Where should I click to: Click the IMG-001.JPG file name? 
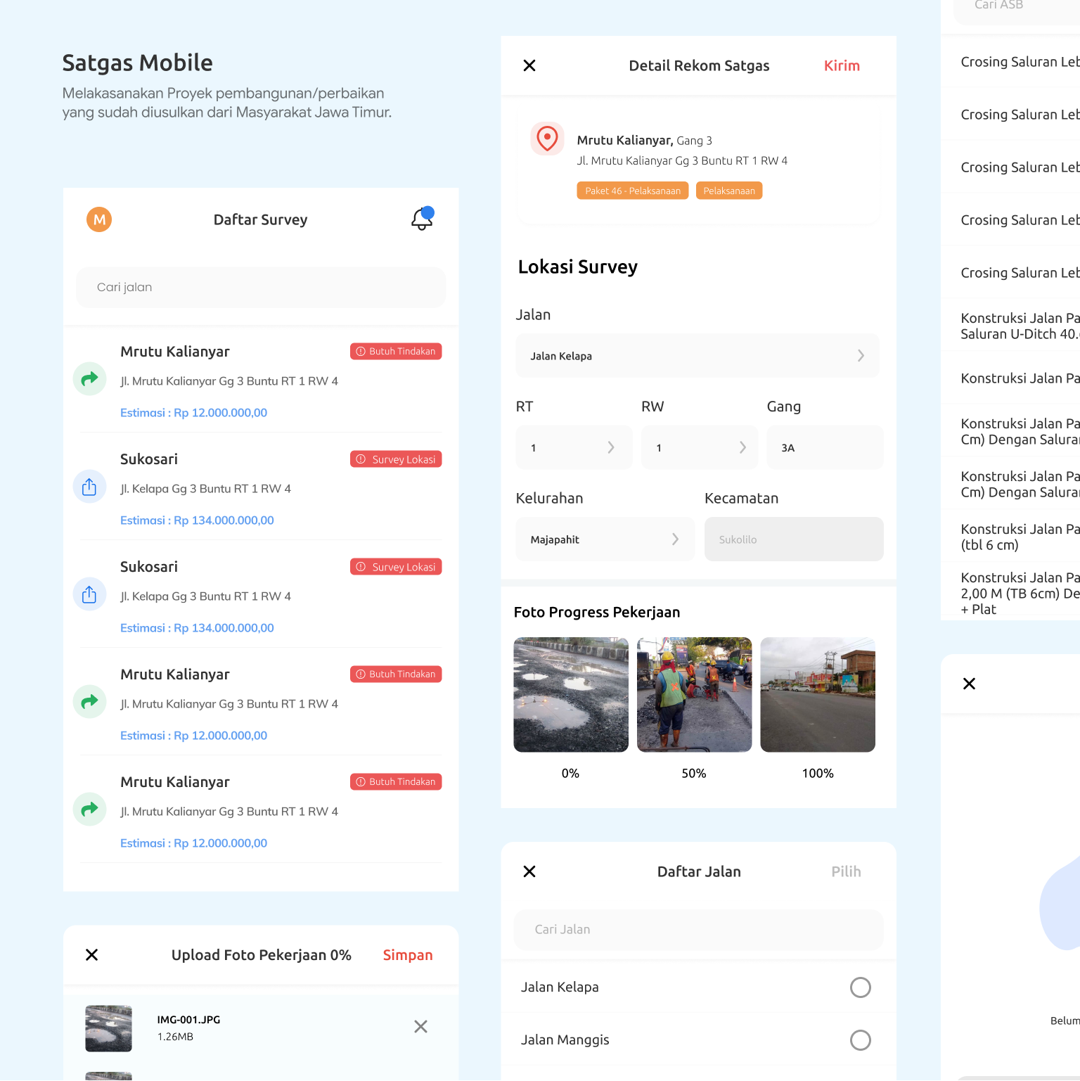pos(188,1020)
